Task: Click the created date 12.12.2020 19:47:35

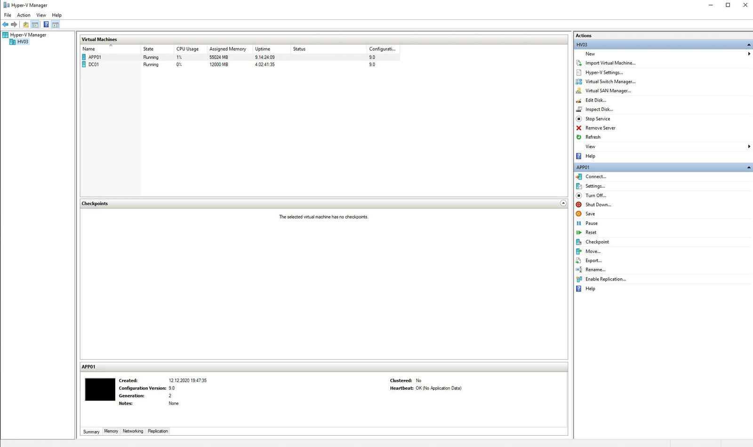Action: click(188, 381)
